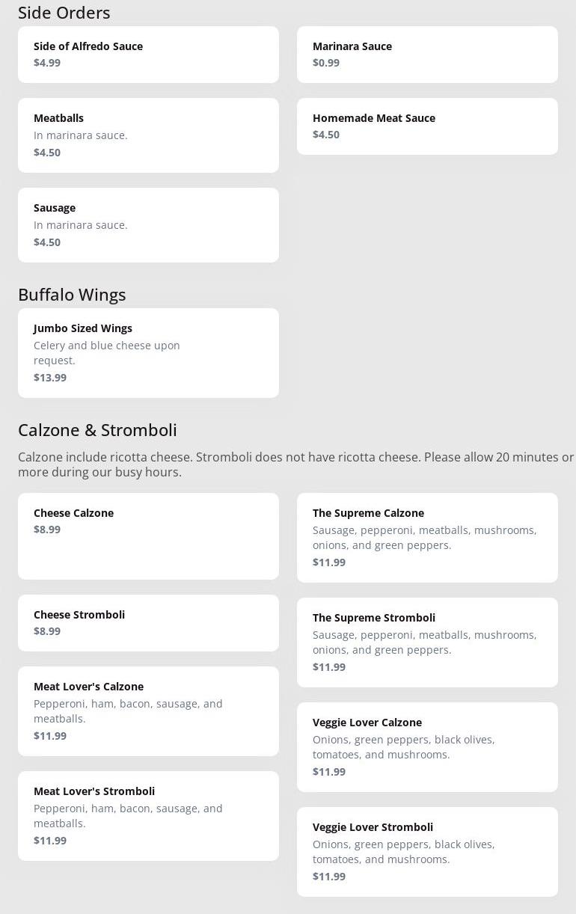Add Marinara Sauce for $0.99
This screenshot has width=576, height=914.
click(x=427, y=55)
